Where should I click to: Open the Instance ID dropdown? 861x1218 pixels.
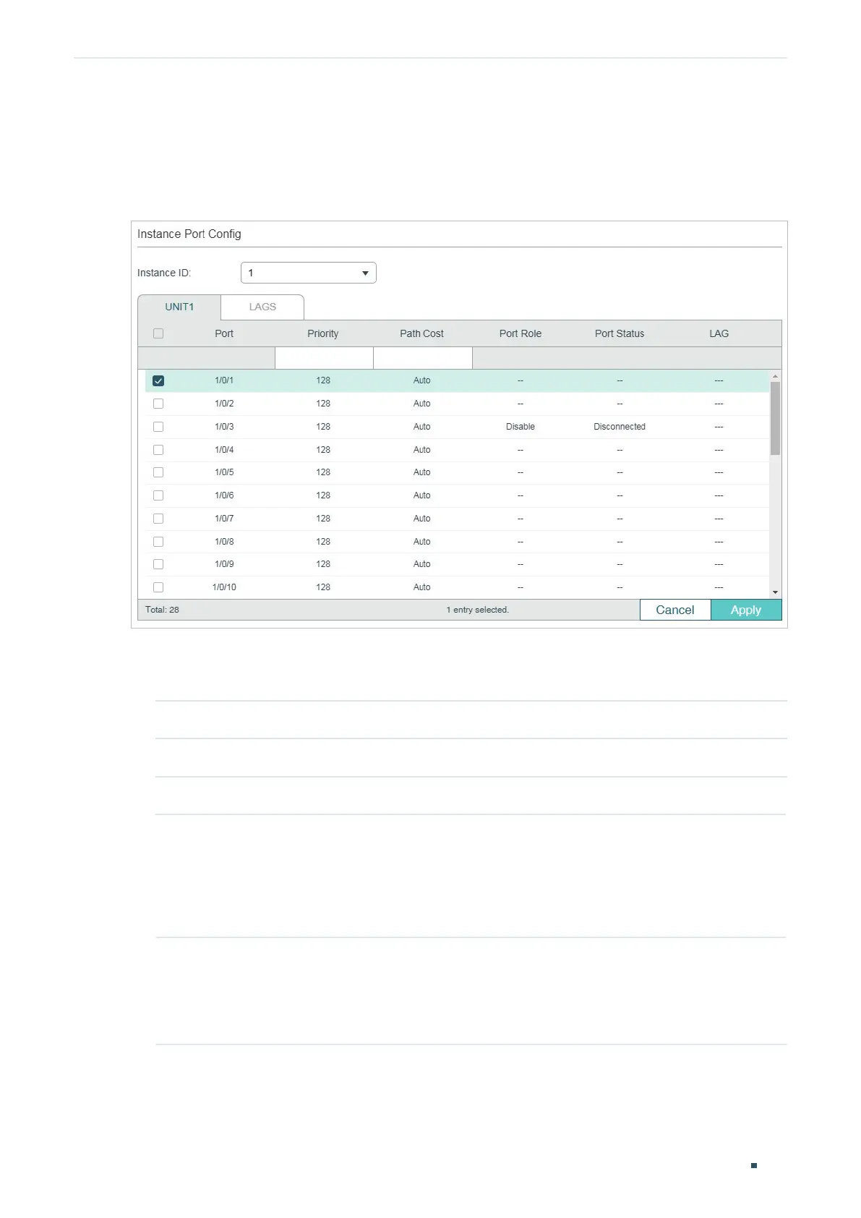(x=308, y=273)
